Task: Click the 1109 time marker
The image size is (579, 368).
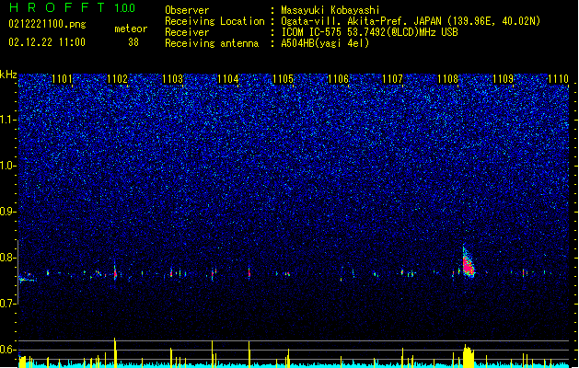Action: tap(503, 79)
